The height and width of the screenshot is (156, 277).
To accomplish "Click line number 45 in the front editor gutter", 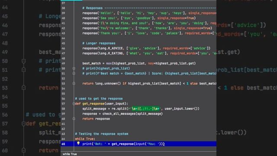I will pyautogui.click(x=63, y=43).
